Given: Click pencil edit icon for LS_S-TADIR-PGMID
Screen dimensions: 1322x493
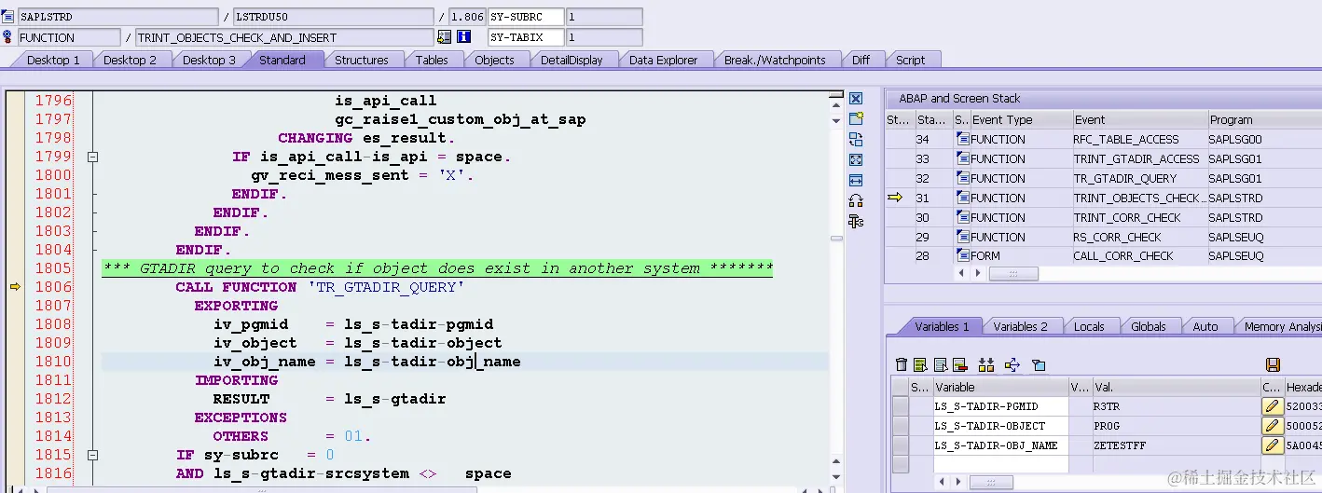Looking at the screenshot, I should (x=1273, y=406).
